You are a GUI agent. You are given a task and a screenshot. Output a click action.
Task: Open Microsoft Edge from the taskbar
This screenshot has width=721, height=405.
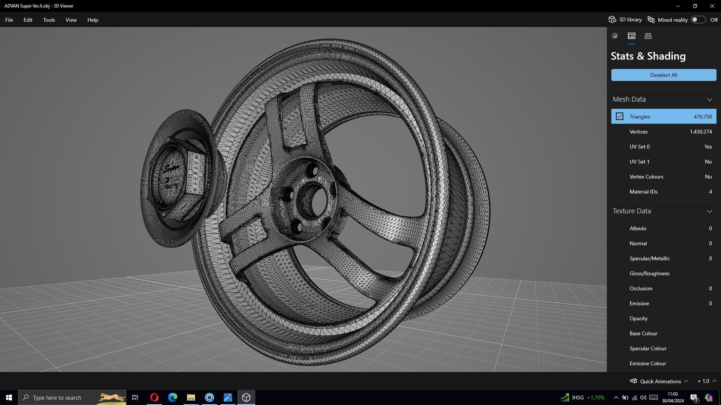[172, 397]
